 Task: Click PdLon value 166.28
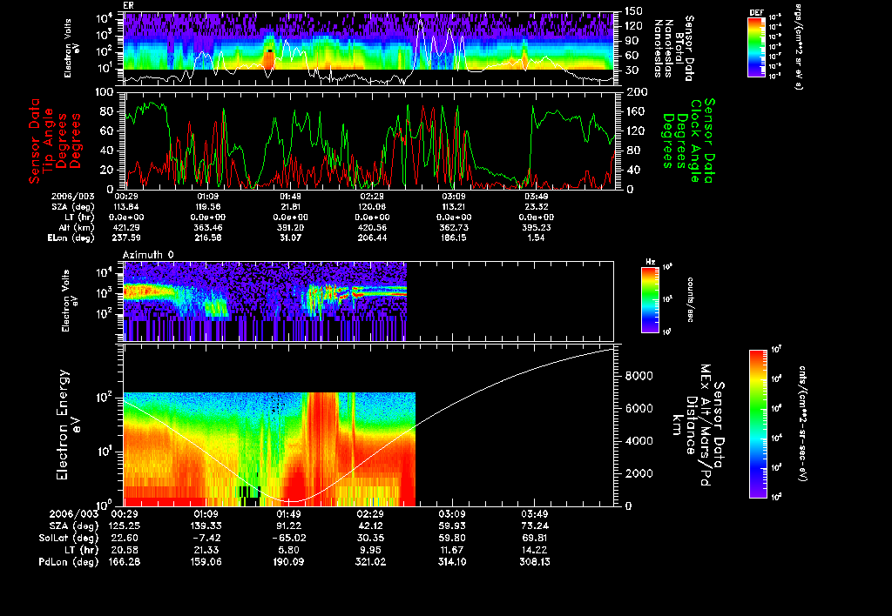click(124, 561)
